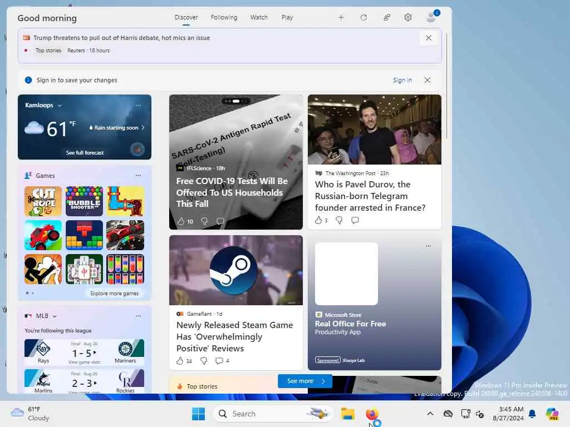Open Newly Released Steam Game article
Screen dimensions: 570x427
[234, 336]
